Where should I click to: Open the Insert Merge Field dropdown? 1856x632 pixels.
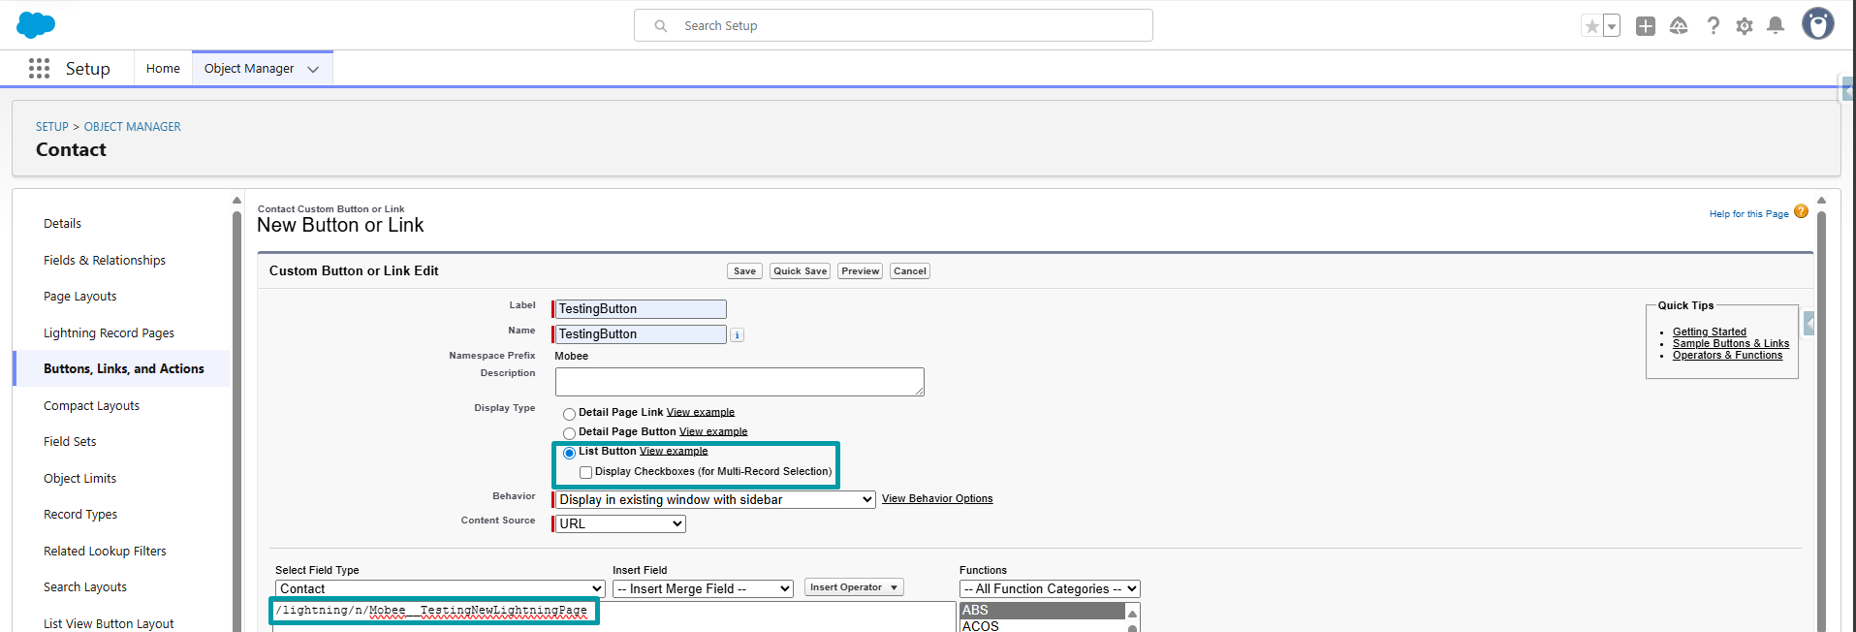tap(703, 589)
